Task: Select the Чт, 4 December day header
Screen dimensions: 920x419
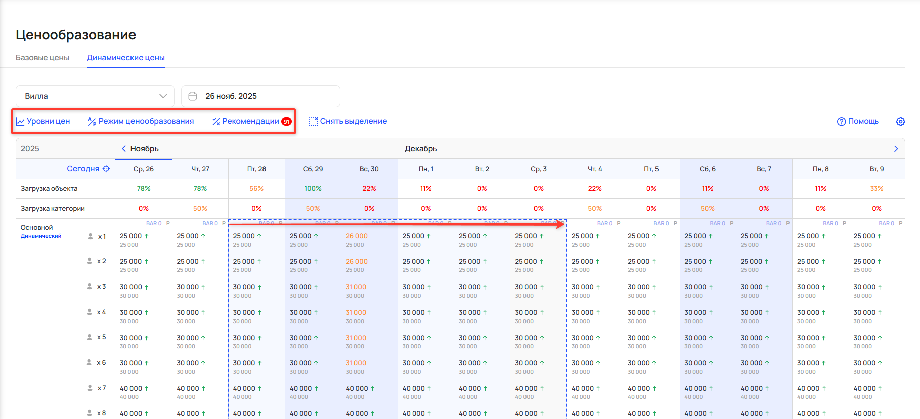Action: coord(595,169)
